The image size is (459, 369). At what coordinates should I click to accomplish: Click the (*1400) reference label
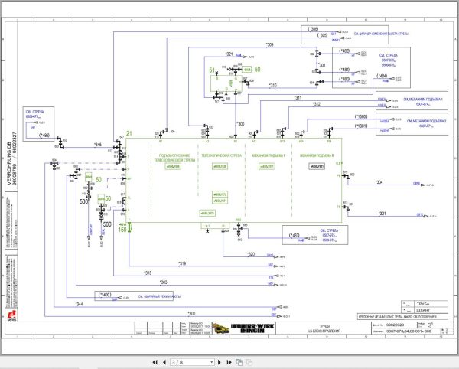click(105, 295)
